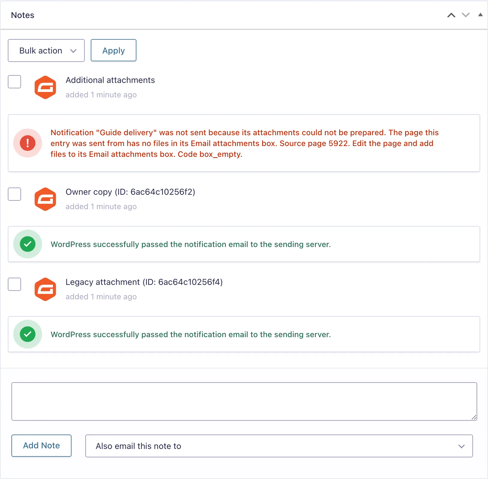Image resolution: width=488 pixels, height=479 pixels.
Task: Click the move-down arrow in Notes header
Action: click(x=465, y=15)
